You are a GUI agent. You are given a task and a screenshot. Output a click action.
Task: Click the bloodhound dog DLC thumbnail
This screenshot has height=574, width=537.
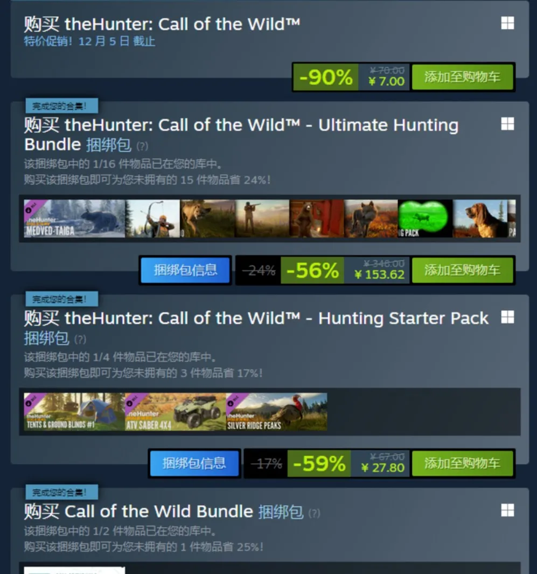(480, 219)
